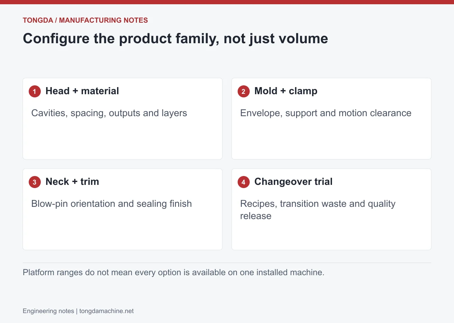Select the "Neck + trim" card heading
454x323 pixels.
pyautogui.click(x=72, y=182)
